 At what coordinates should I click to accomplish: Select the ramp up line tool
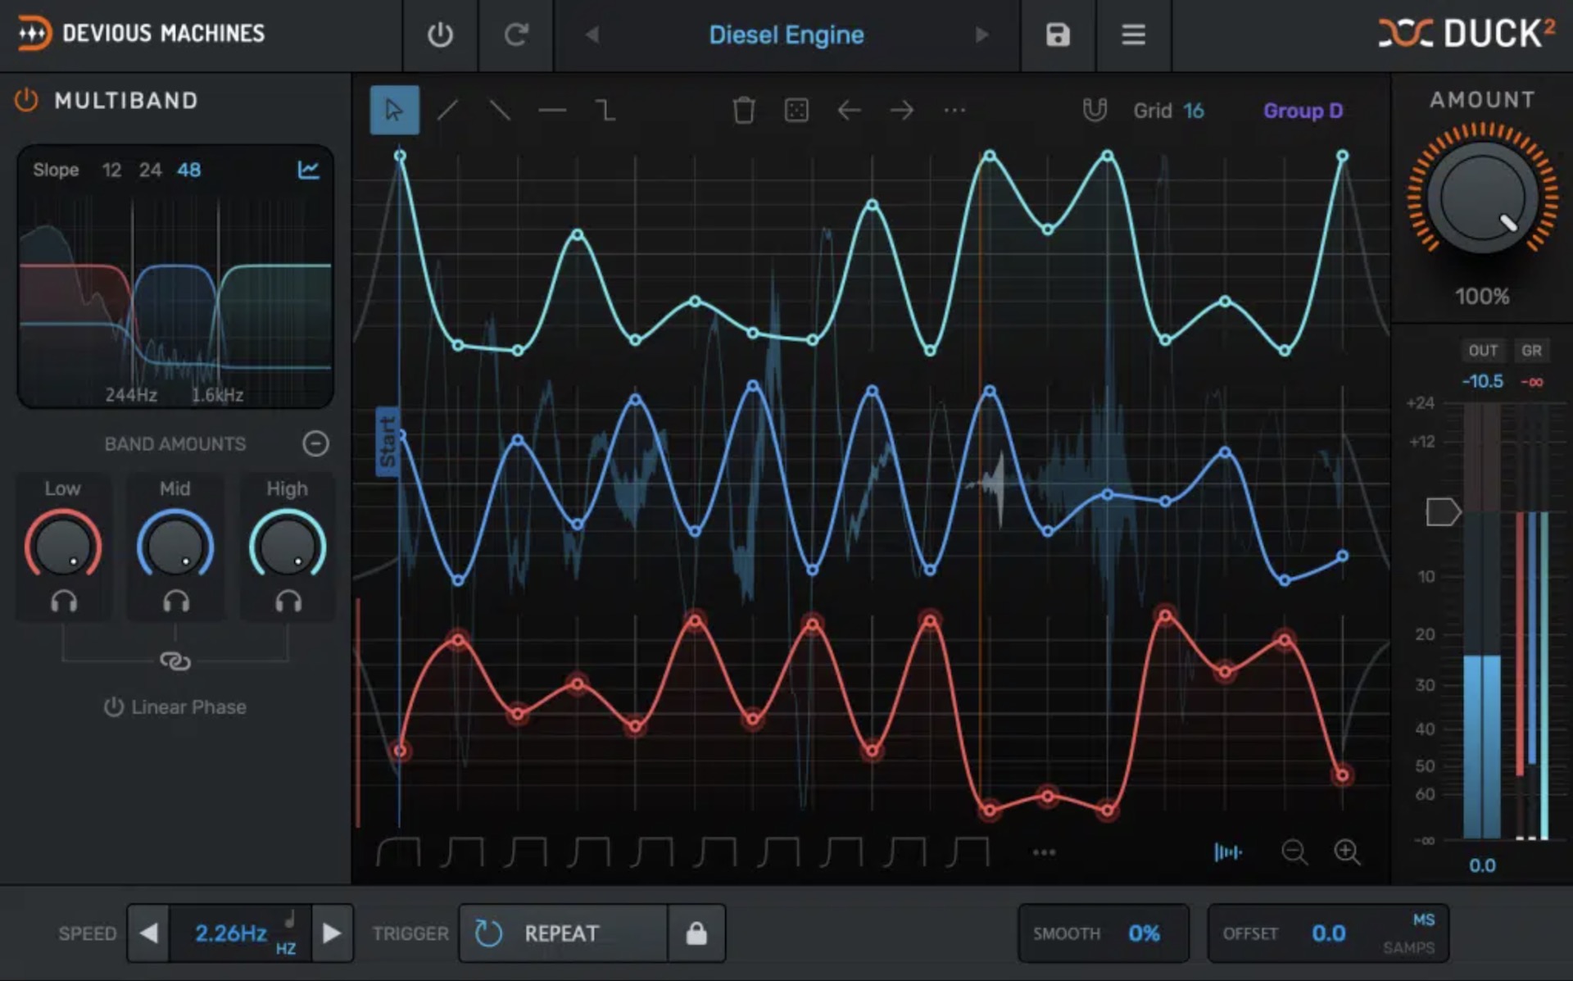[x=447, y=110]
